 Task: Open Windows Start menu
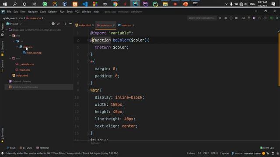5,4
